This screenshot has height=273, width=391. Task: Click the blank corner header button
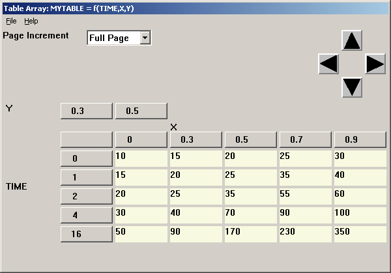pos(87,139)
